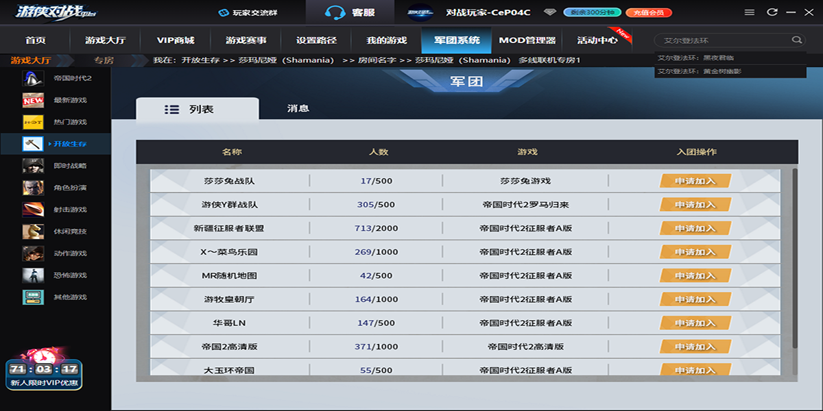The height and width of the screenshot is (411, 823).
Task: Open the 我的游戏 tab
Action: point(387,40)
